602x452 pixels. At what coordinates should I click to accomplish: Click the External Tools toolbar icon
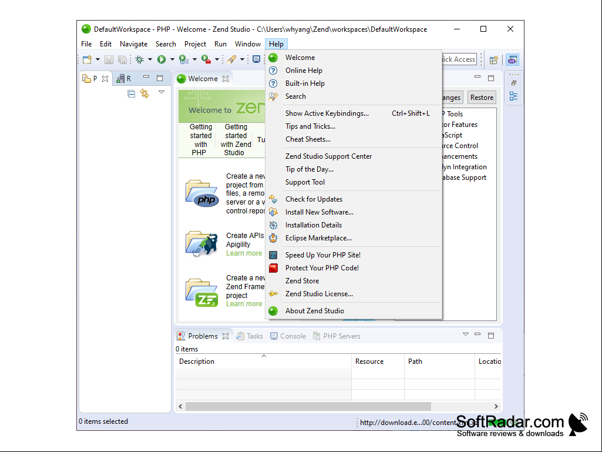206,59
